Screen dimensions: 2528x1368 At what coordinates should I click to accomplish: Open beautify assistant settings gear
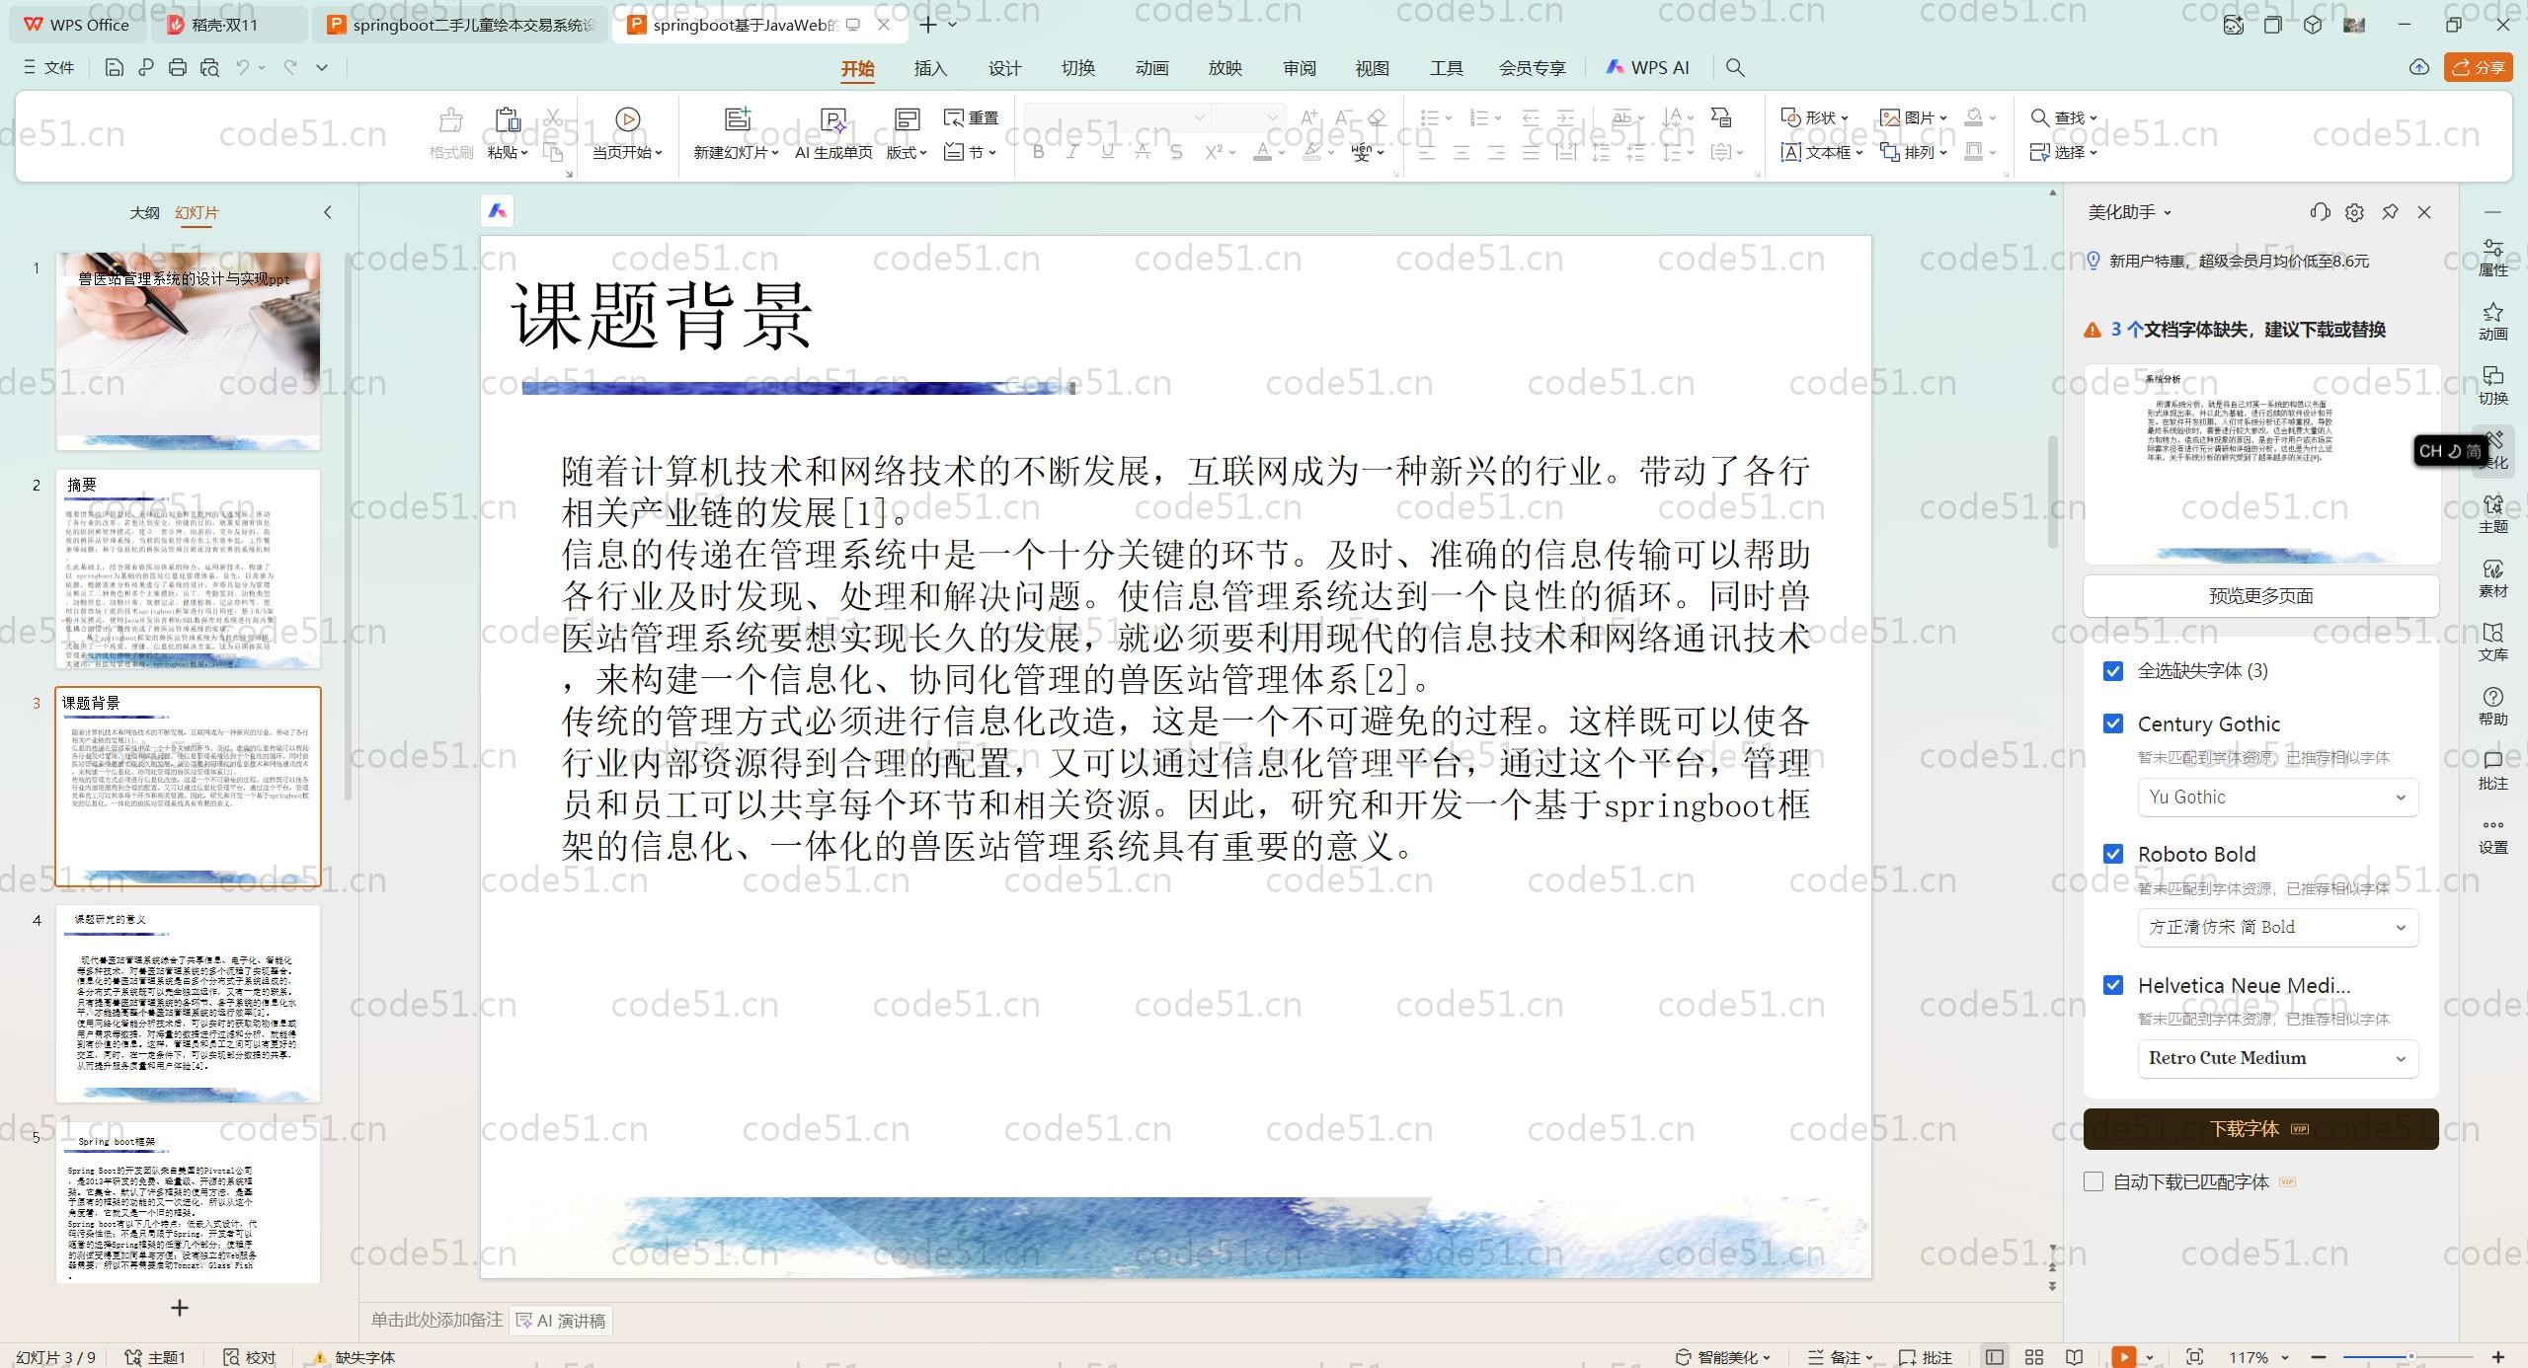2354,212
